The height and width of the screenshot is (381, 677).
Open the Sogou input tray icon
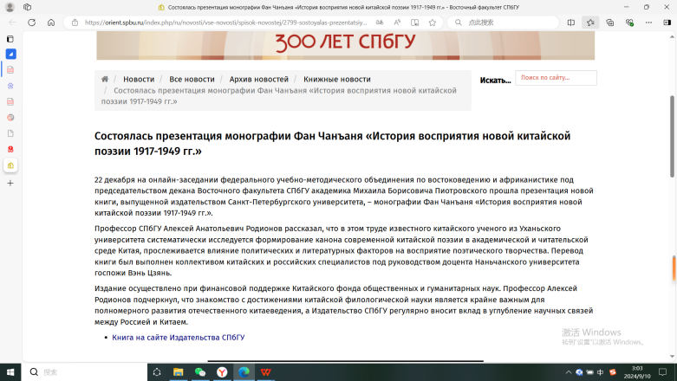(612, 372)
